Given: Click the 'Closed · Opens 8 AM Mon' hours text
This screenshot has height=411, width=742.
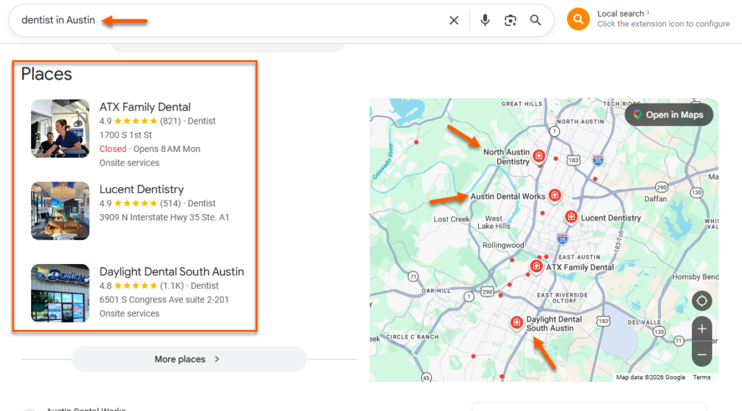Looking at the screenshot, I should (x=149, y=149).
